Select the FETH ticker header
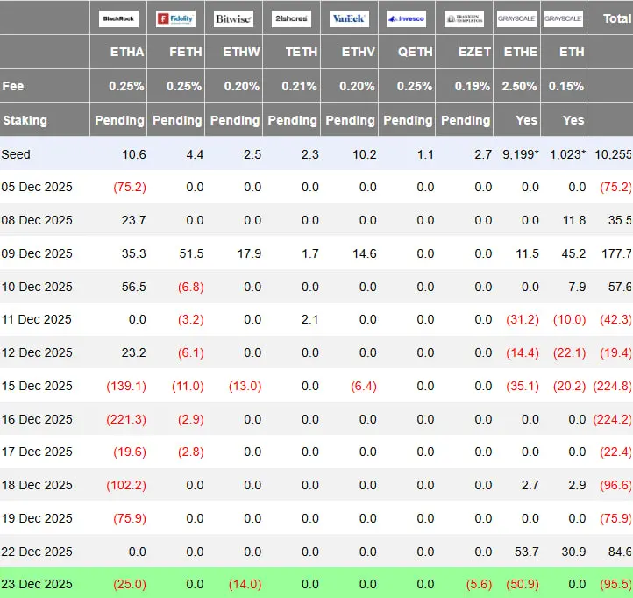 (185, 52)
